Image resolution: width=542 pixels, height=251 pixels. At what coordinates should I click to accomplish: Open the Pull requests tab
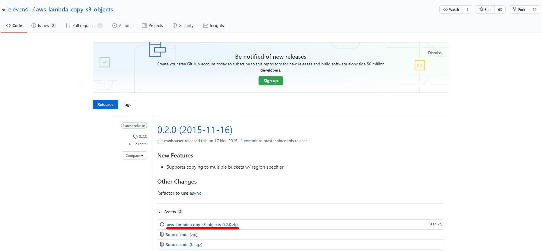(84, 26)
